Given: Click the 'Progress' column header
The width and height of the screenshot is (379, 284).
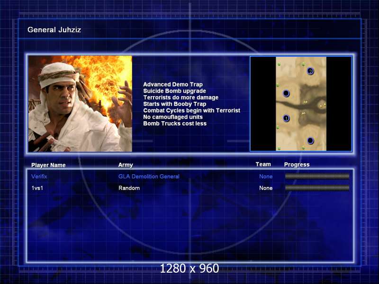Looking at the screenshot, I should point(297,164).
